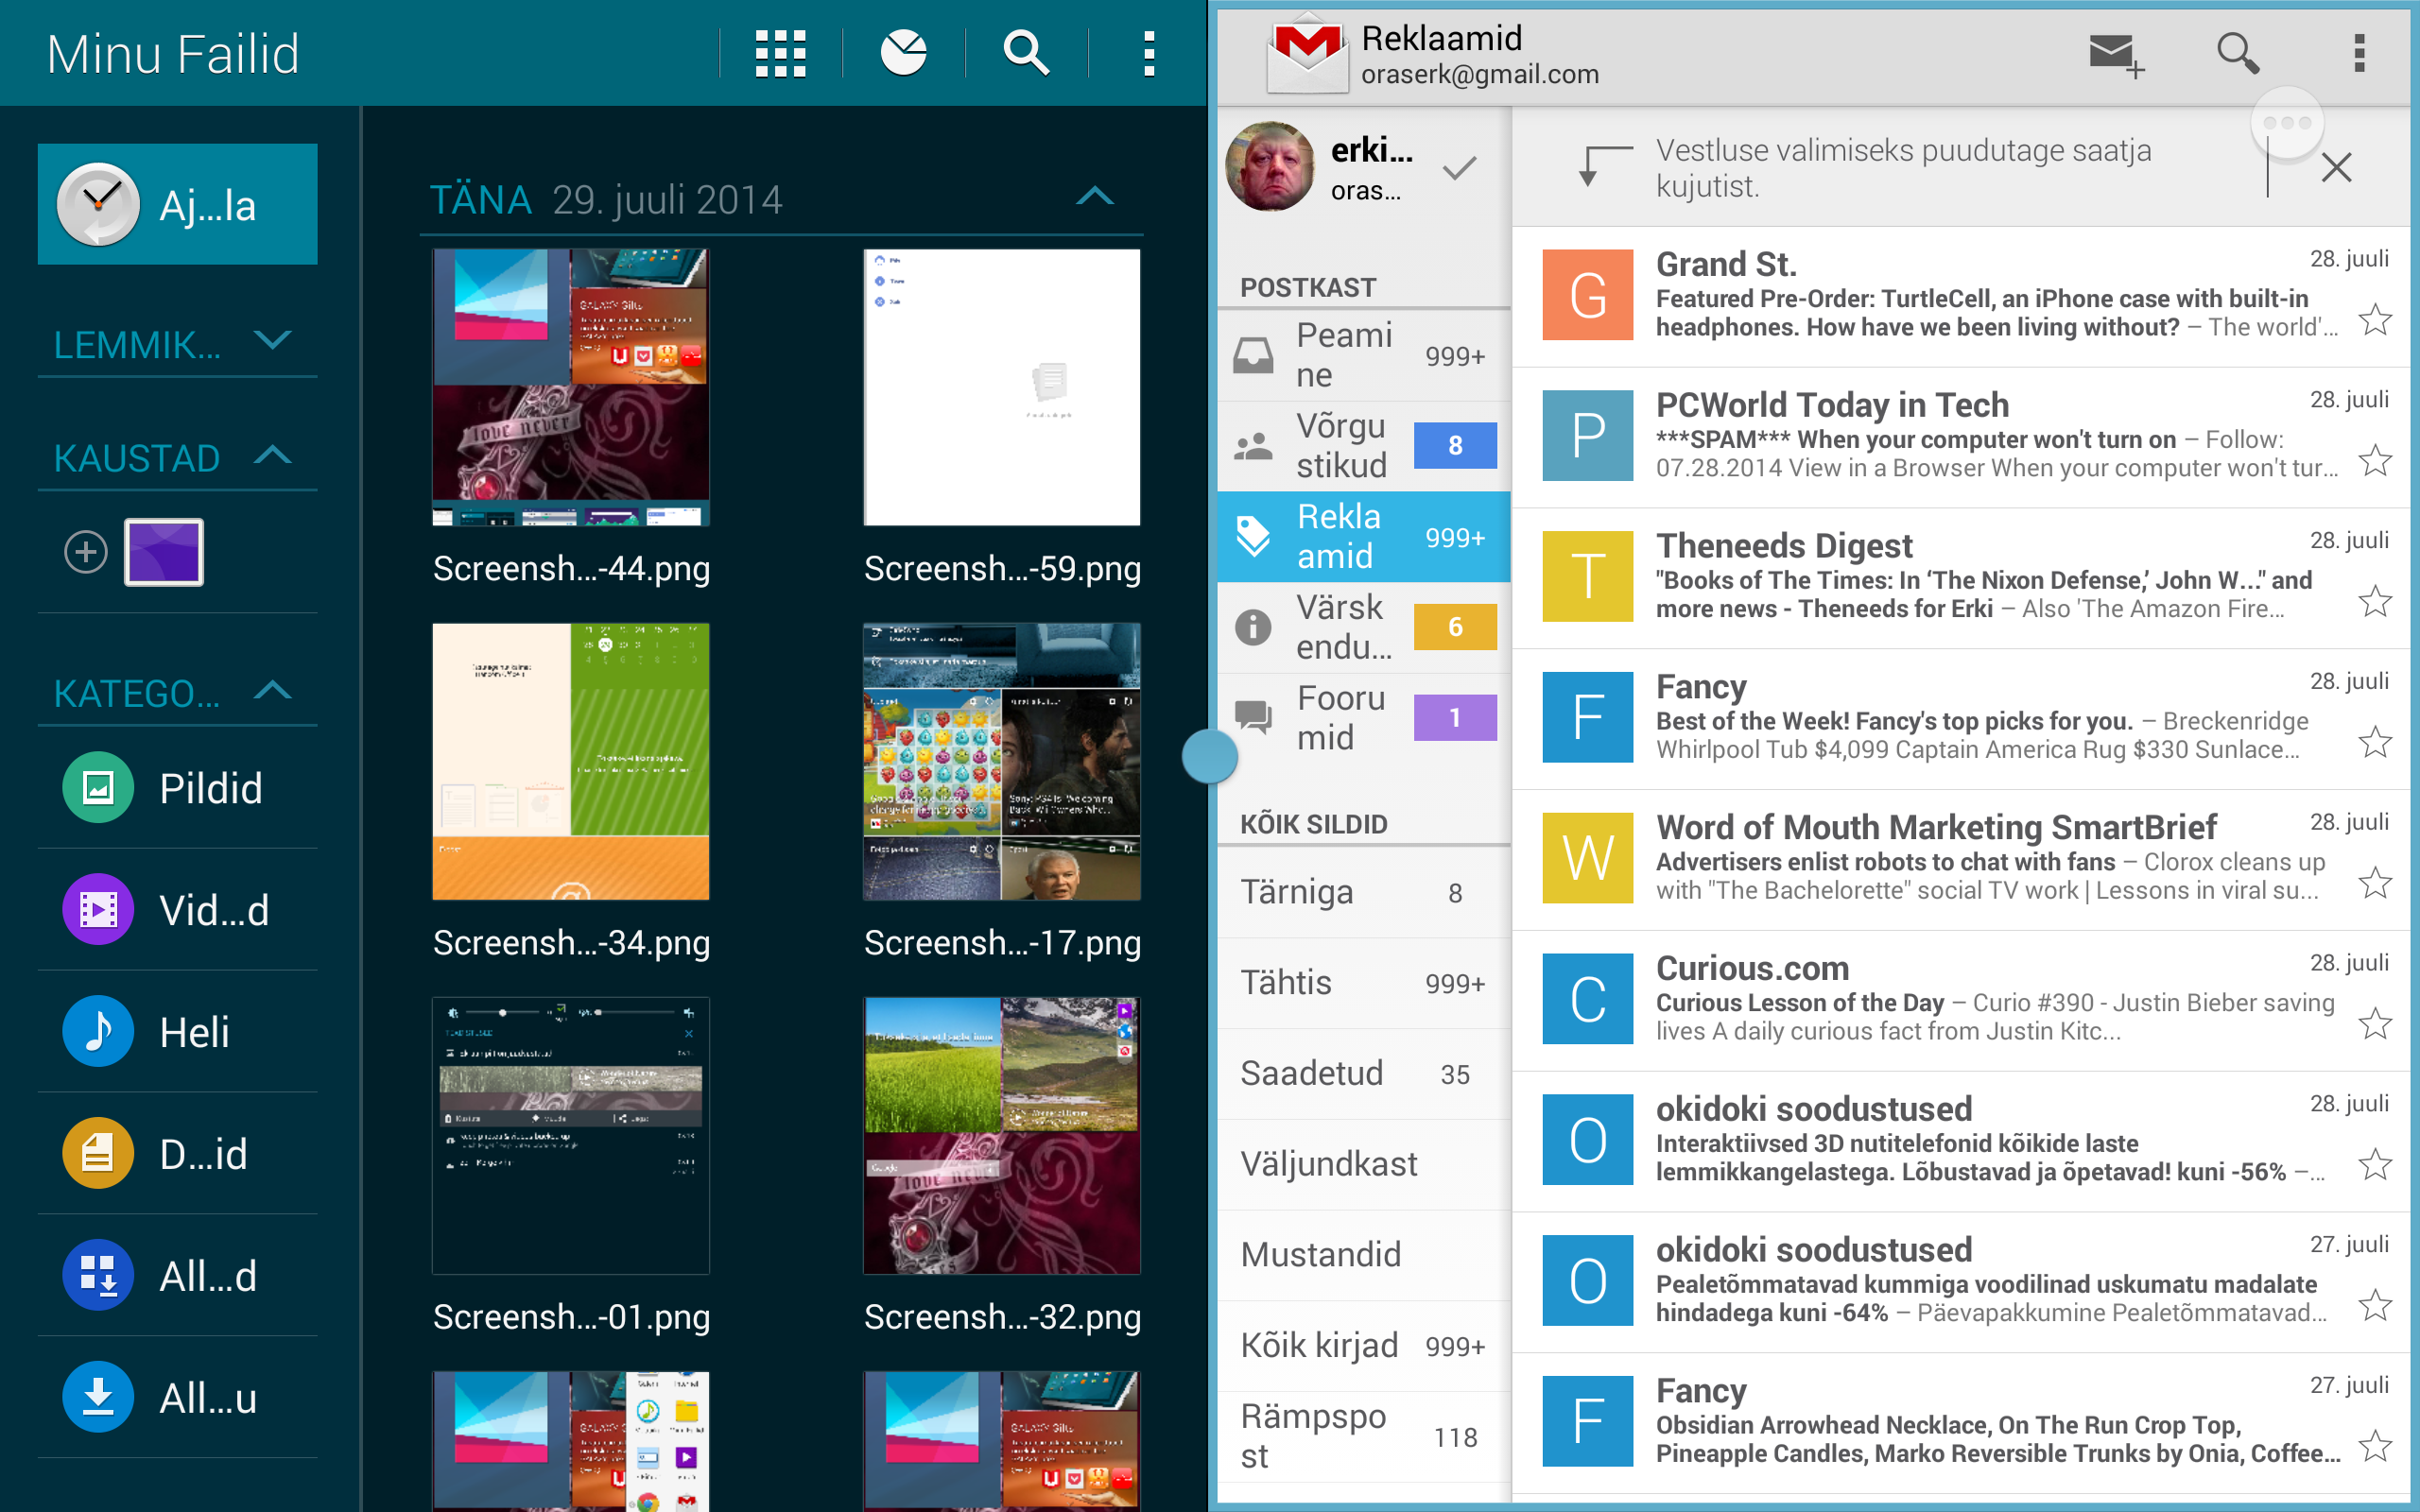
Task: Open Screensh...-59.png thumbnail
Action: pyautogui.click(x=1002, y=387)
